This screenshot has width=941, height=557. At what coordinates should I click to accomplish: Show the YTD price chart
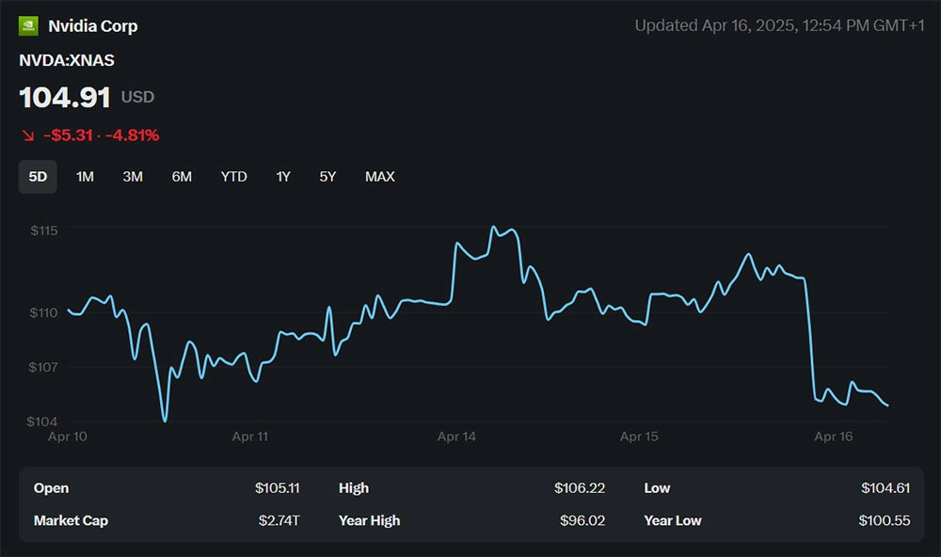pos(233,177)
